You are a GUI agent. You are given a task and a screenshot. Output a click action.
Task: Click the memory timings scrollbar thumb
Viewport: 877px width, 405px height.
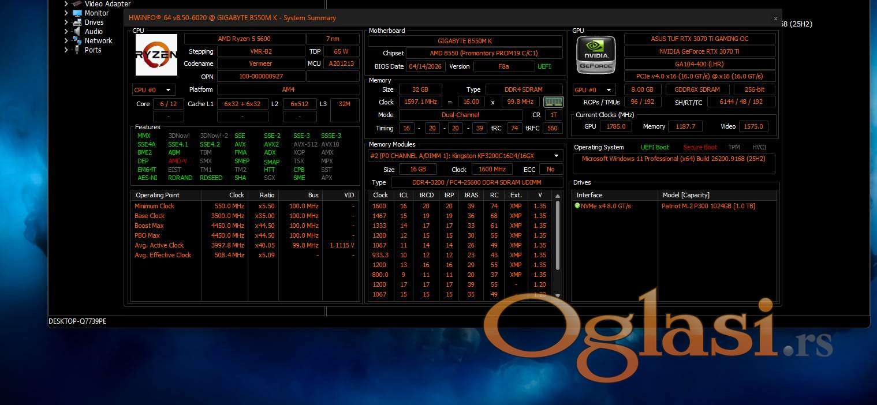tap(557, 235)
